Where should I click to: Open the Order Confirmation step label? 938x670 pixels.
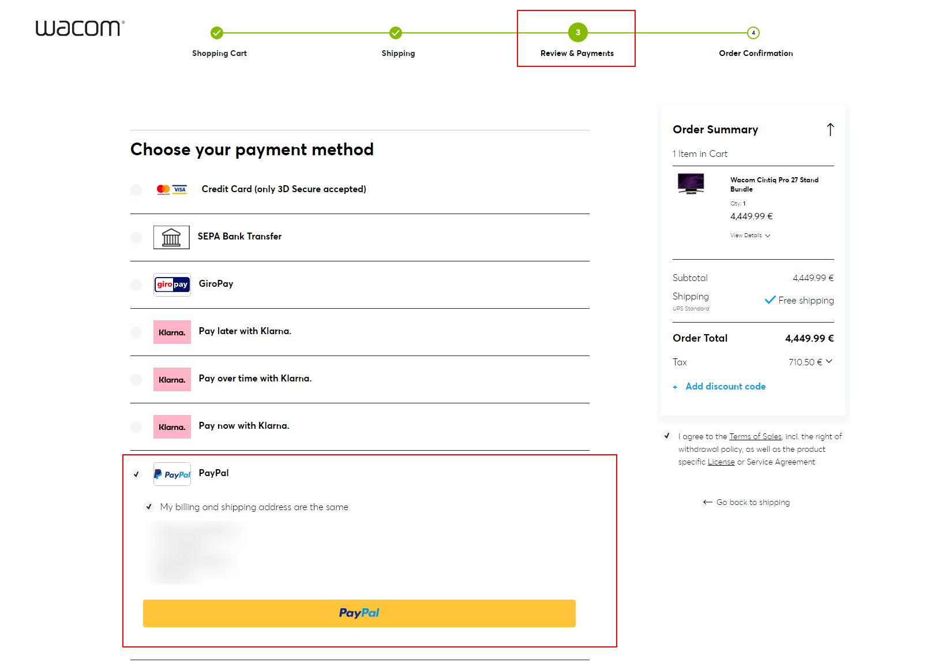click(x=756, y=53)
